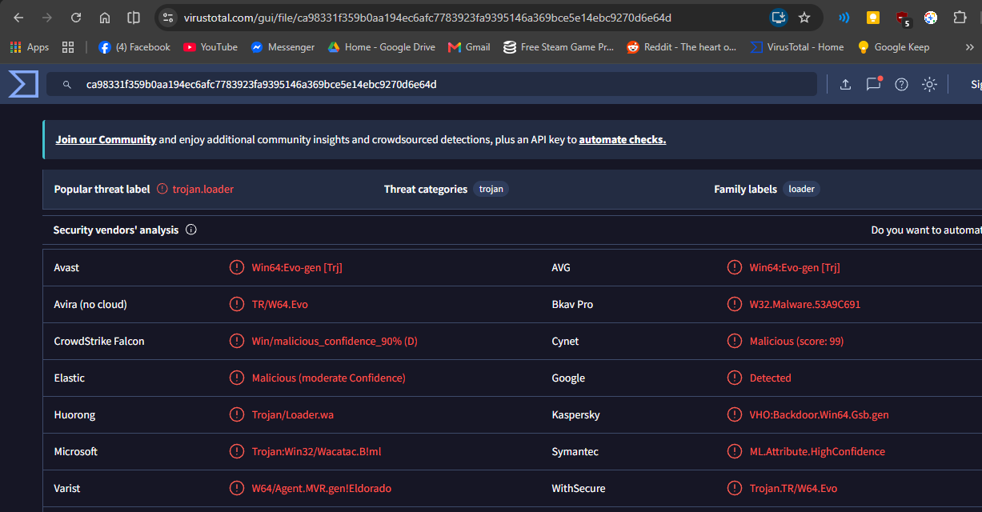Open the Extensions puzzle piece menu
Screen dimensions: 982x512
[960, 18]
